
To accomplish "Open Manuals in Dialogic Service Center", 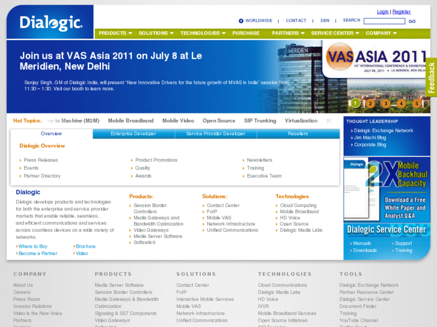I will (362, 243).
